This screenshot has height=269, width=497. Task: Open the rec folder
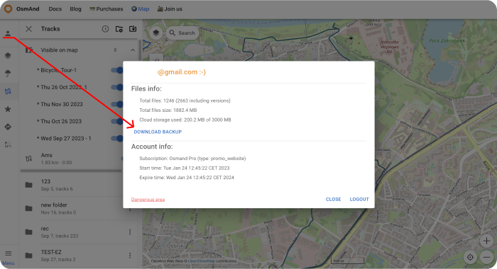coord(78,232)
